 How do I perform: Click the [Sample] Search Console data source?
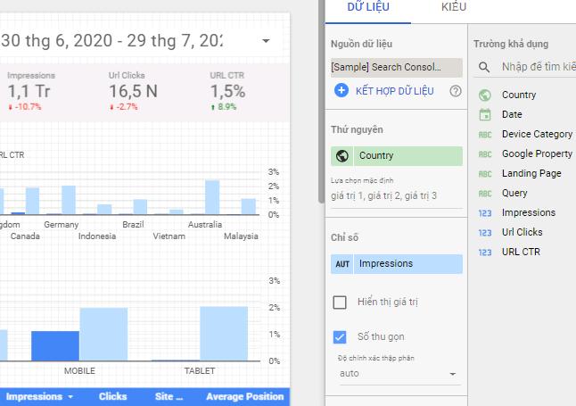(397, 67)
